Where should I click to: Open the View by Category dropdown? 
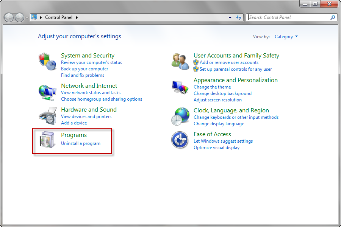click(x=286, y=37)
